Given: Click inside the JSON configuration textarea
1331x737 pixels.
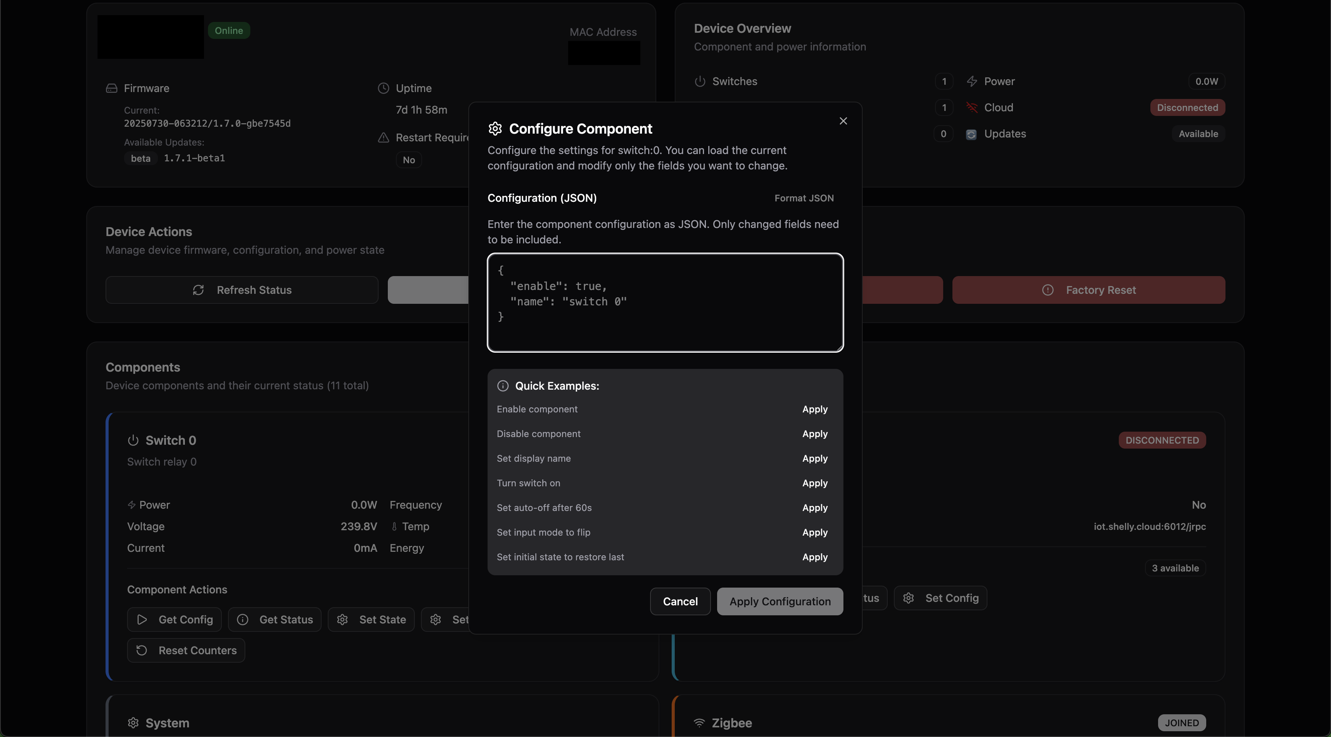Looking at the screenshot, I should point(665,303).
